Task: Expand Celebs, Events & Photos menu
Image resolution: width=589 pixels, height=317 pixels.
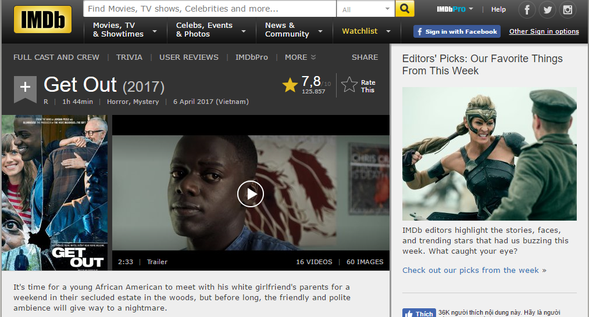Action: (x=211, y=30)
